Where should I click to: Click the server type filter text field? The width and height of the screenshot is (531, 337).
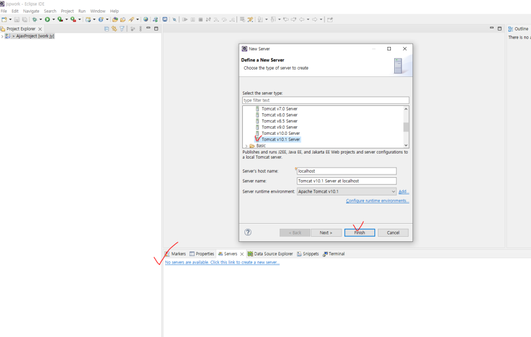pos(326,100)
